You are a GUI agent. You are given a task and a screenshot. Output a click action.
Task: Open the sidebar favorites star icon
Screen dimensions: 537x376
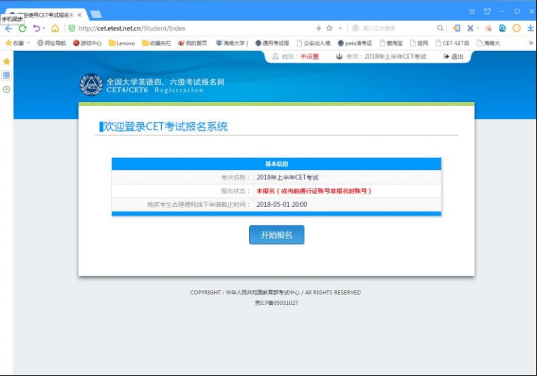pos(7,61)
